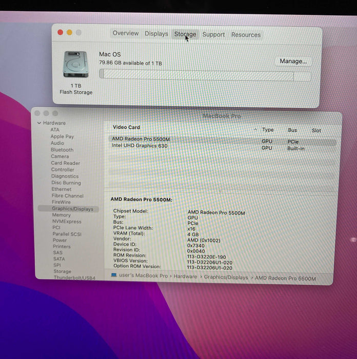
Task: Open PCI in the Hardware list
Action: click(56, 228)
